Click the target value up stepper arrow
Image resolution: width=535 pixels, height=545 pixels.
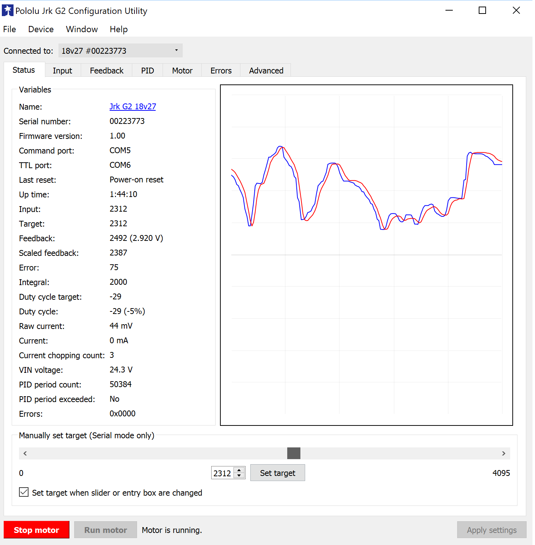coord(239,470)
